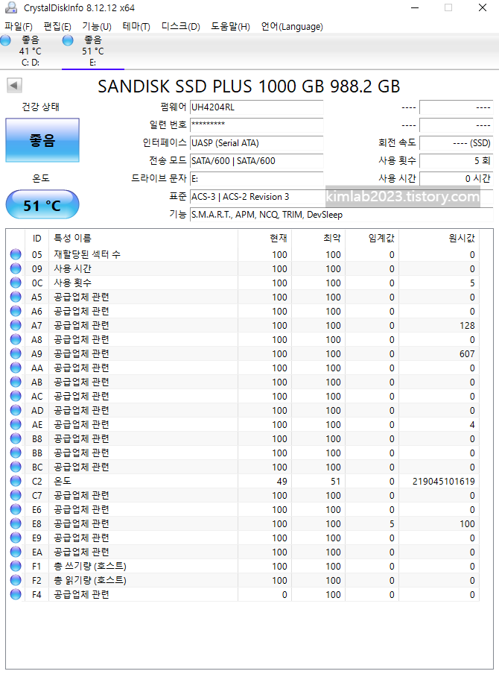Click the status circle for attribute C2
This screenshot has height=674, width=499.
click(16, 481)
